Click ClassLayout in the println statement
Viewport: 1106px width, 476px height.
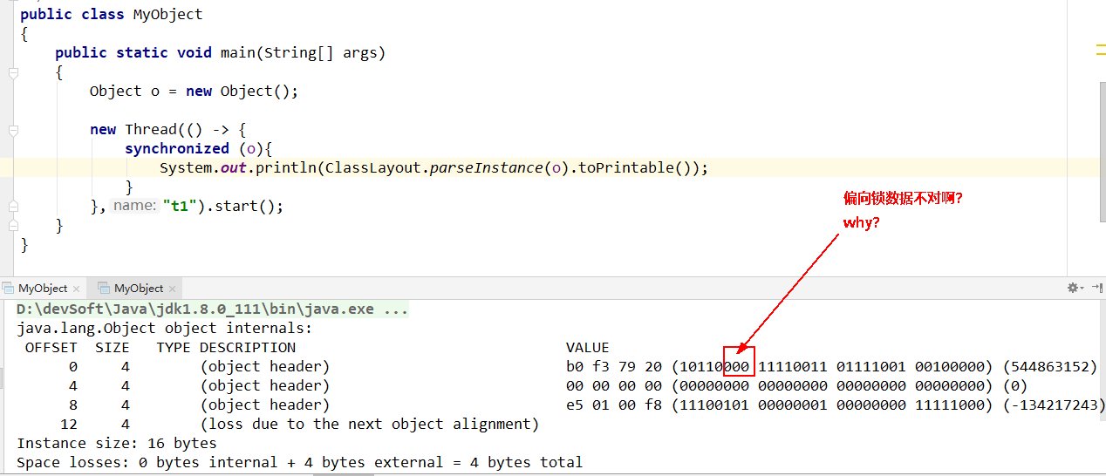(374, 167)
